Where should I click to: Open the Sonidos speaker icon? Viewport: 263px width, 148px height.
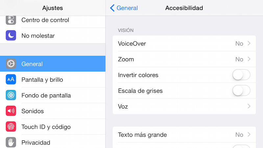click(11, 111)
